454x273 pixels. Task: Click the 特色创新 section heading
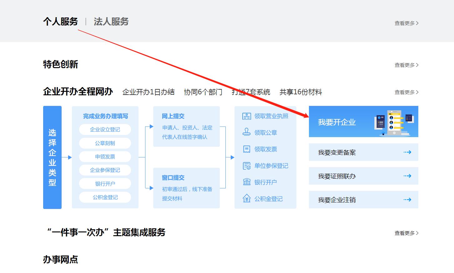(60, 64)
